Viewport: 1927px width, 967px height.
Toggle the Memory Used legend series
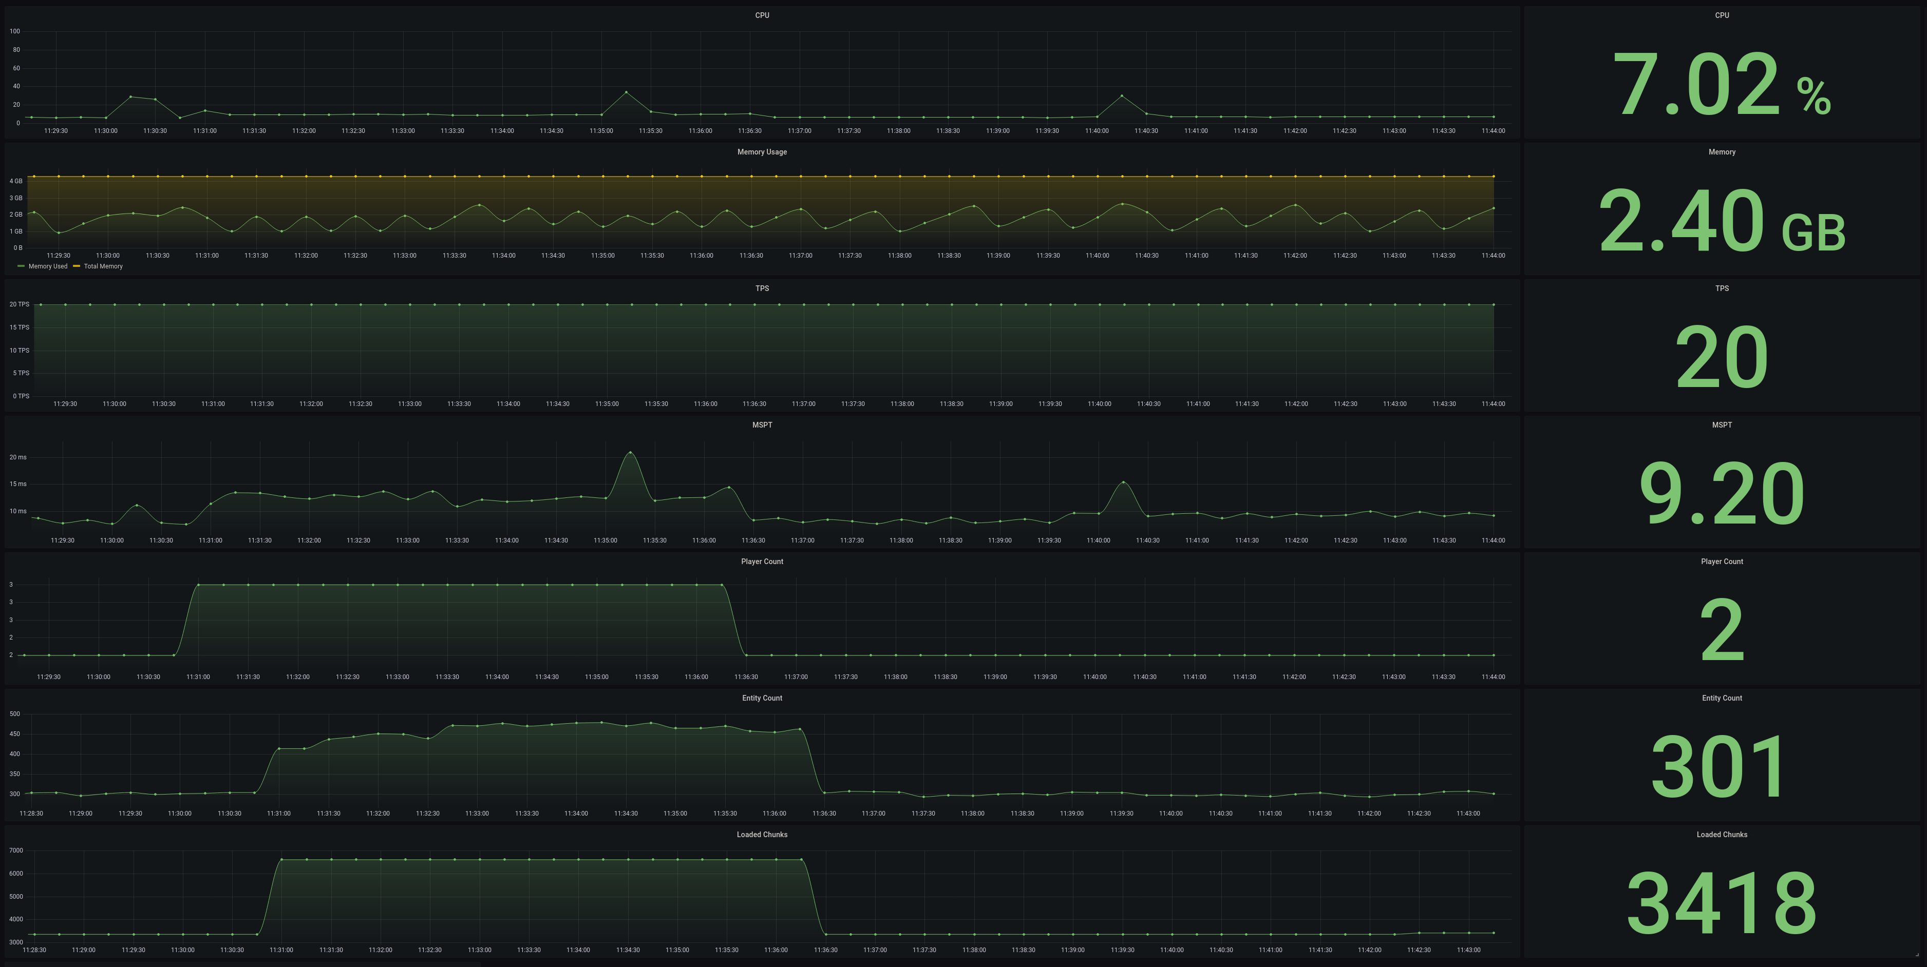48,266
